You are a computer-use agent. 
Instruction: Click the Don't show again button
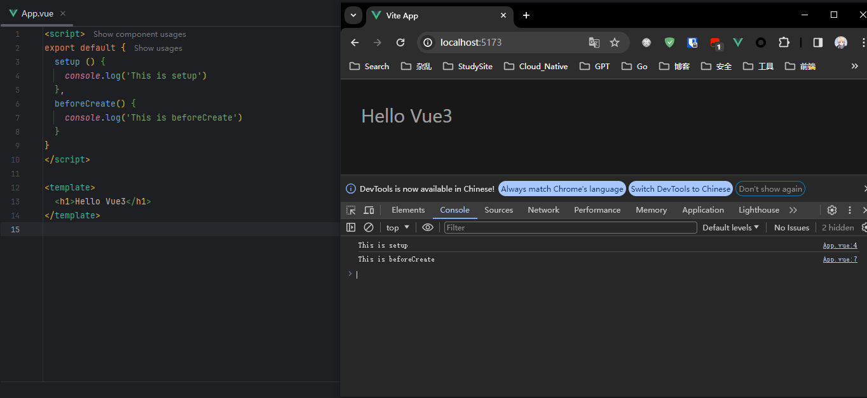[770, 189]
